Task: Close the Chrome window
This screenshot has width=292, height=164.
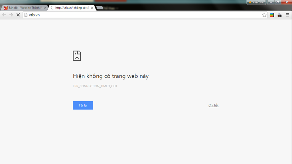Action: [x=287, y=2]
